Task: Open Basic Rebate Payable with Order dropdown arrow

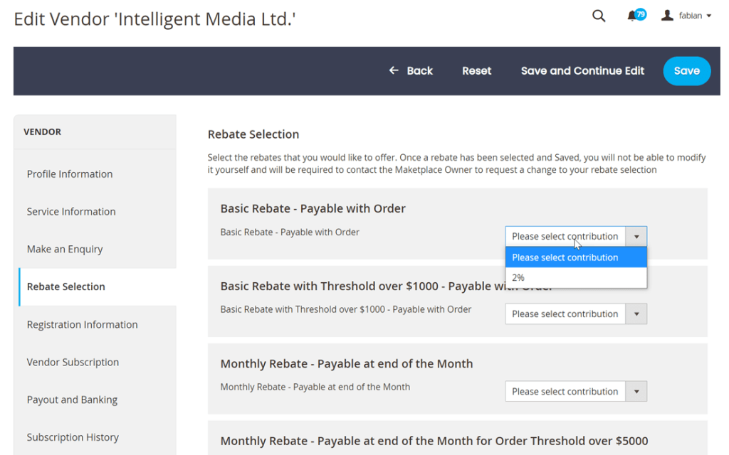Action: 636,236
